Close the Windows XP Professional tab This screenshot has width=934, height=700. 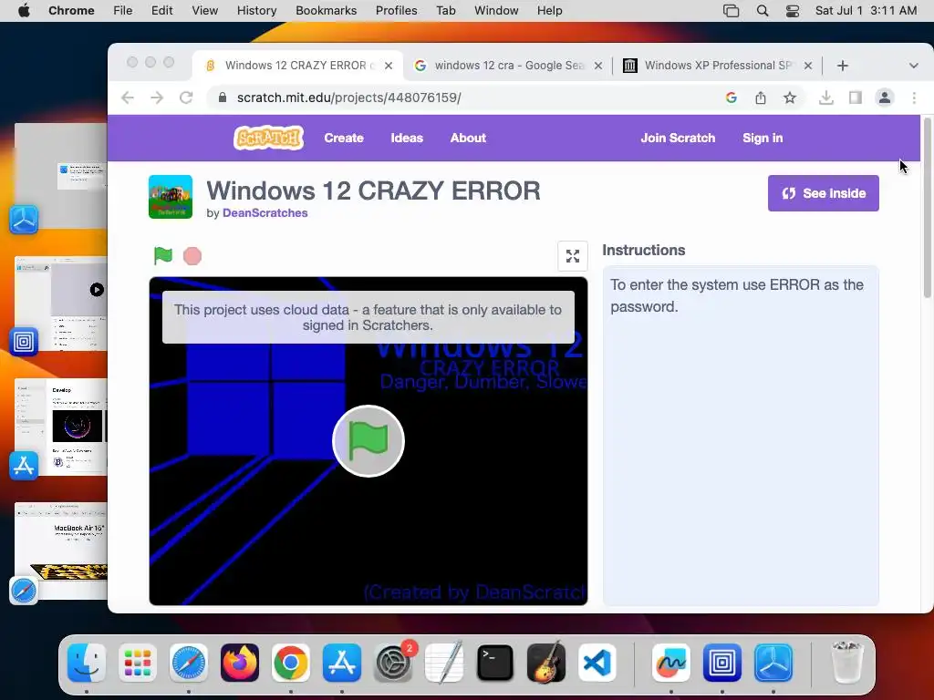[808, 66]
